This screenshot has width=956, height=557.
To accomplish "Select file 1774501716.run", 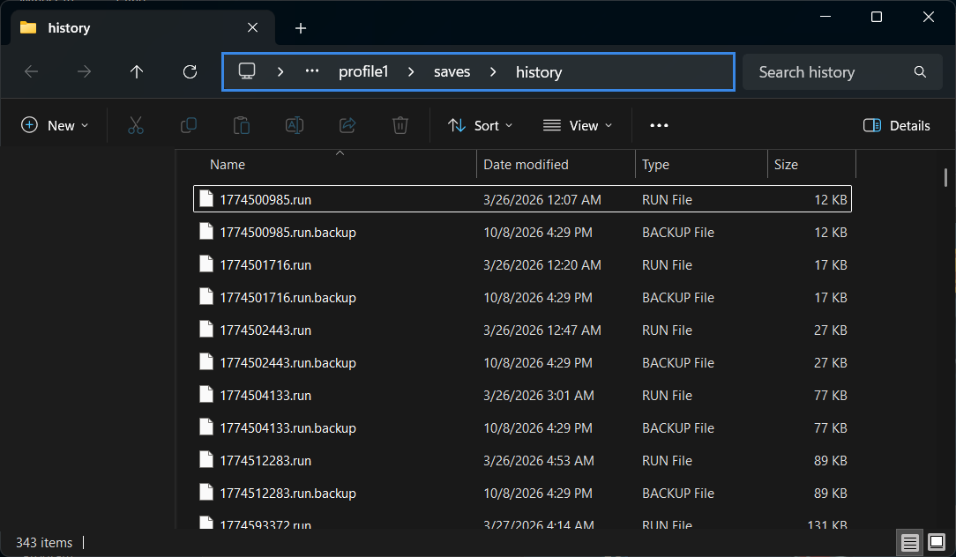I will [x=522, y=264].
